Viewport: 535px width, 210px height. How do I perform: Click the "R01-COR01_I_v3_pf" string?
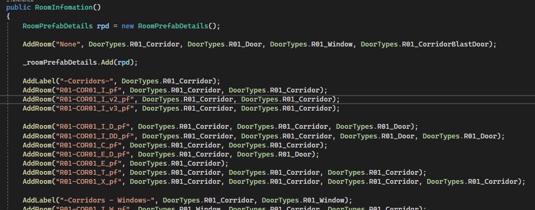tap(95, 108)
